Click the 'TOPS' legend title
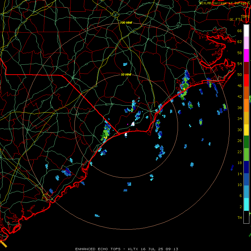This screenshot has height=251, width=251. (245, 17)
